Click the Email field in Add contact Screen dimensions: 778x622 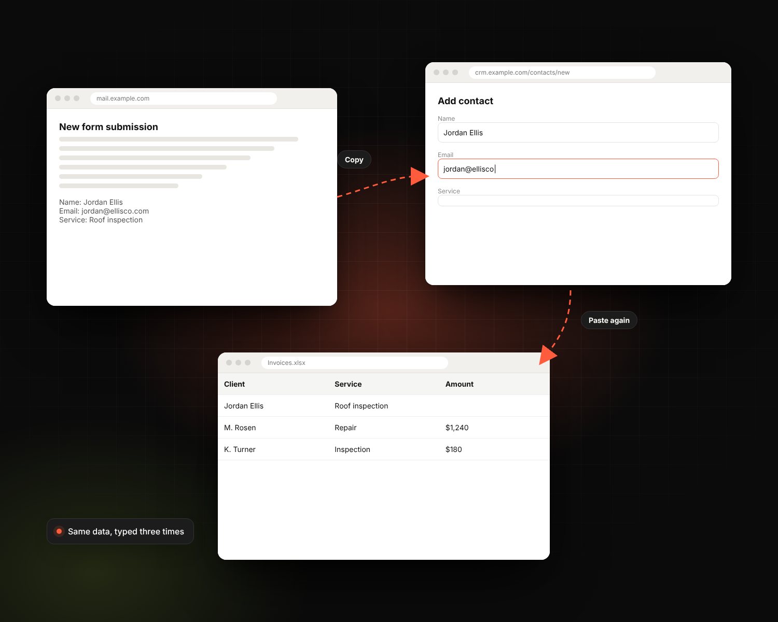click(x=578, y=169)
